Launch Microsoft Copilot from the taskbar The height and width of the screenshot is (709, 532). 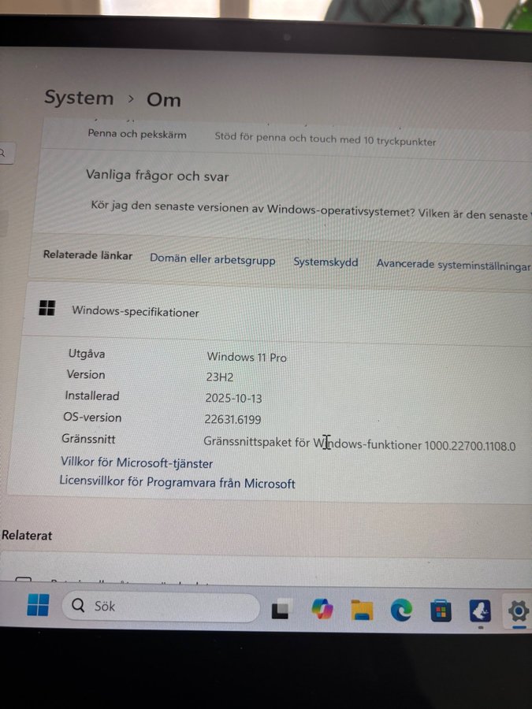click(322, 609)
